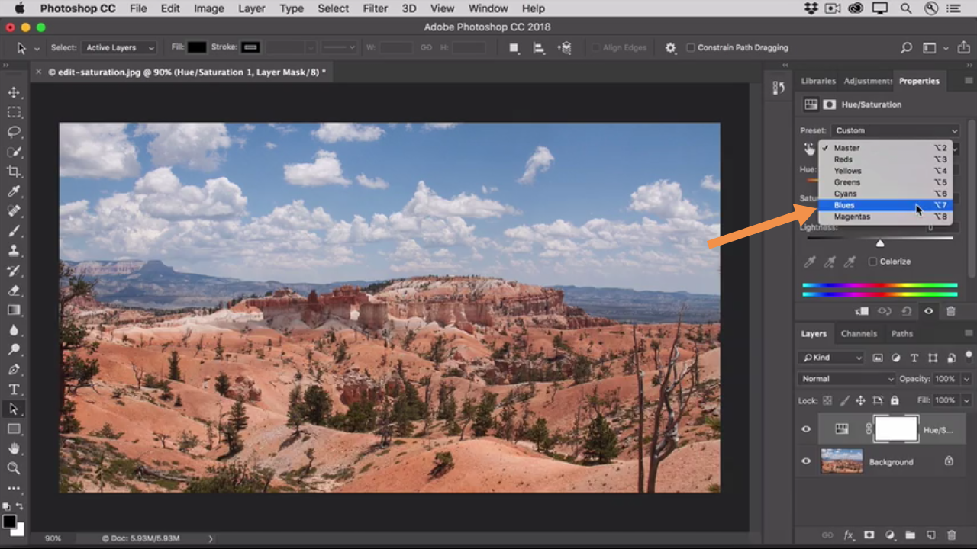Open the Normal blend mode dropdown
Viewport: 977px width, 549px height.
[x=846, y=379]
